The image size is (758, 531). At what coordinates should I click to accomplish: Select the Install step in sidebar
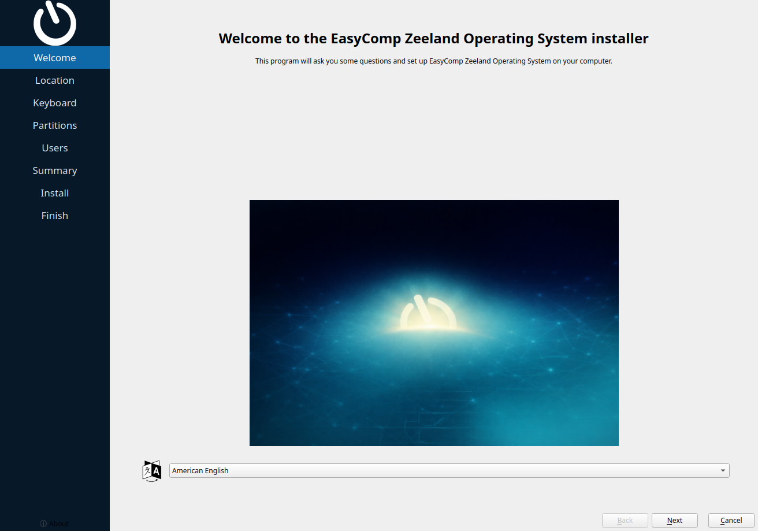pyautogui.click(x=55, y=193)
